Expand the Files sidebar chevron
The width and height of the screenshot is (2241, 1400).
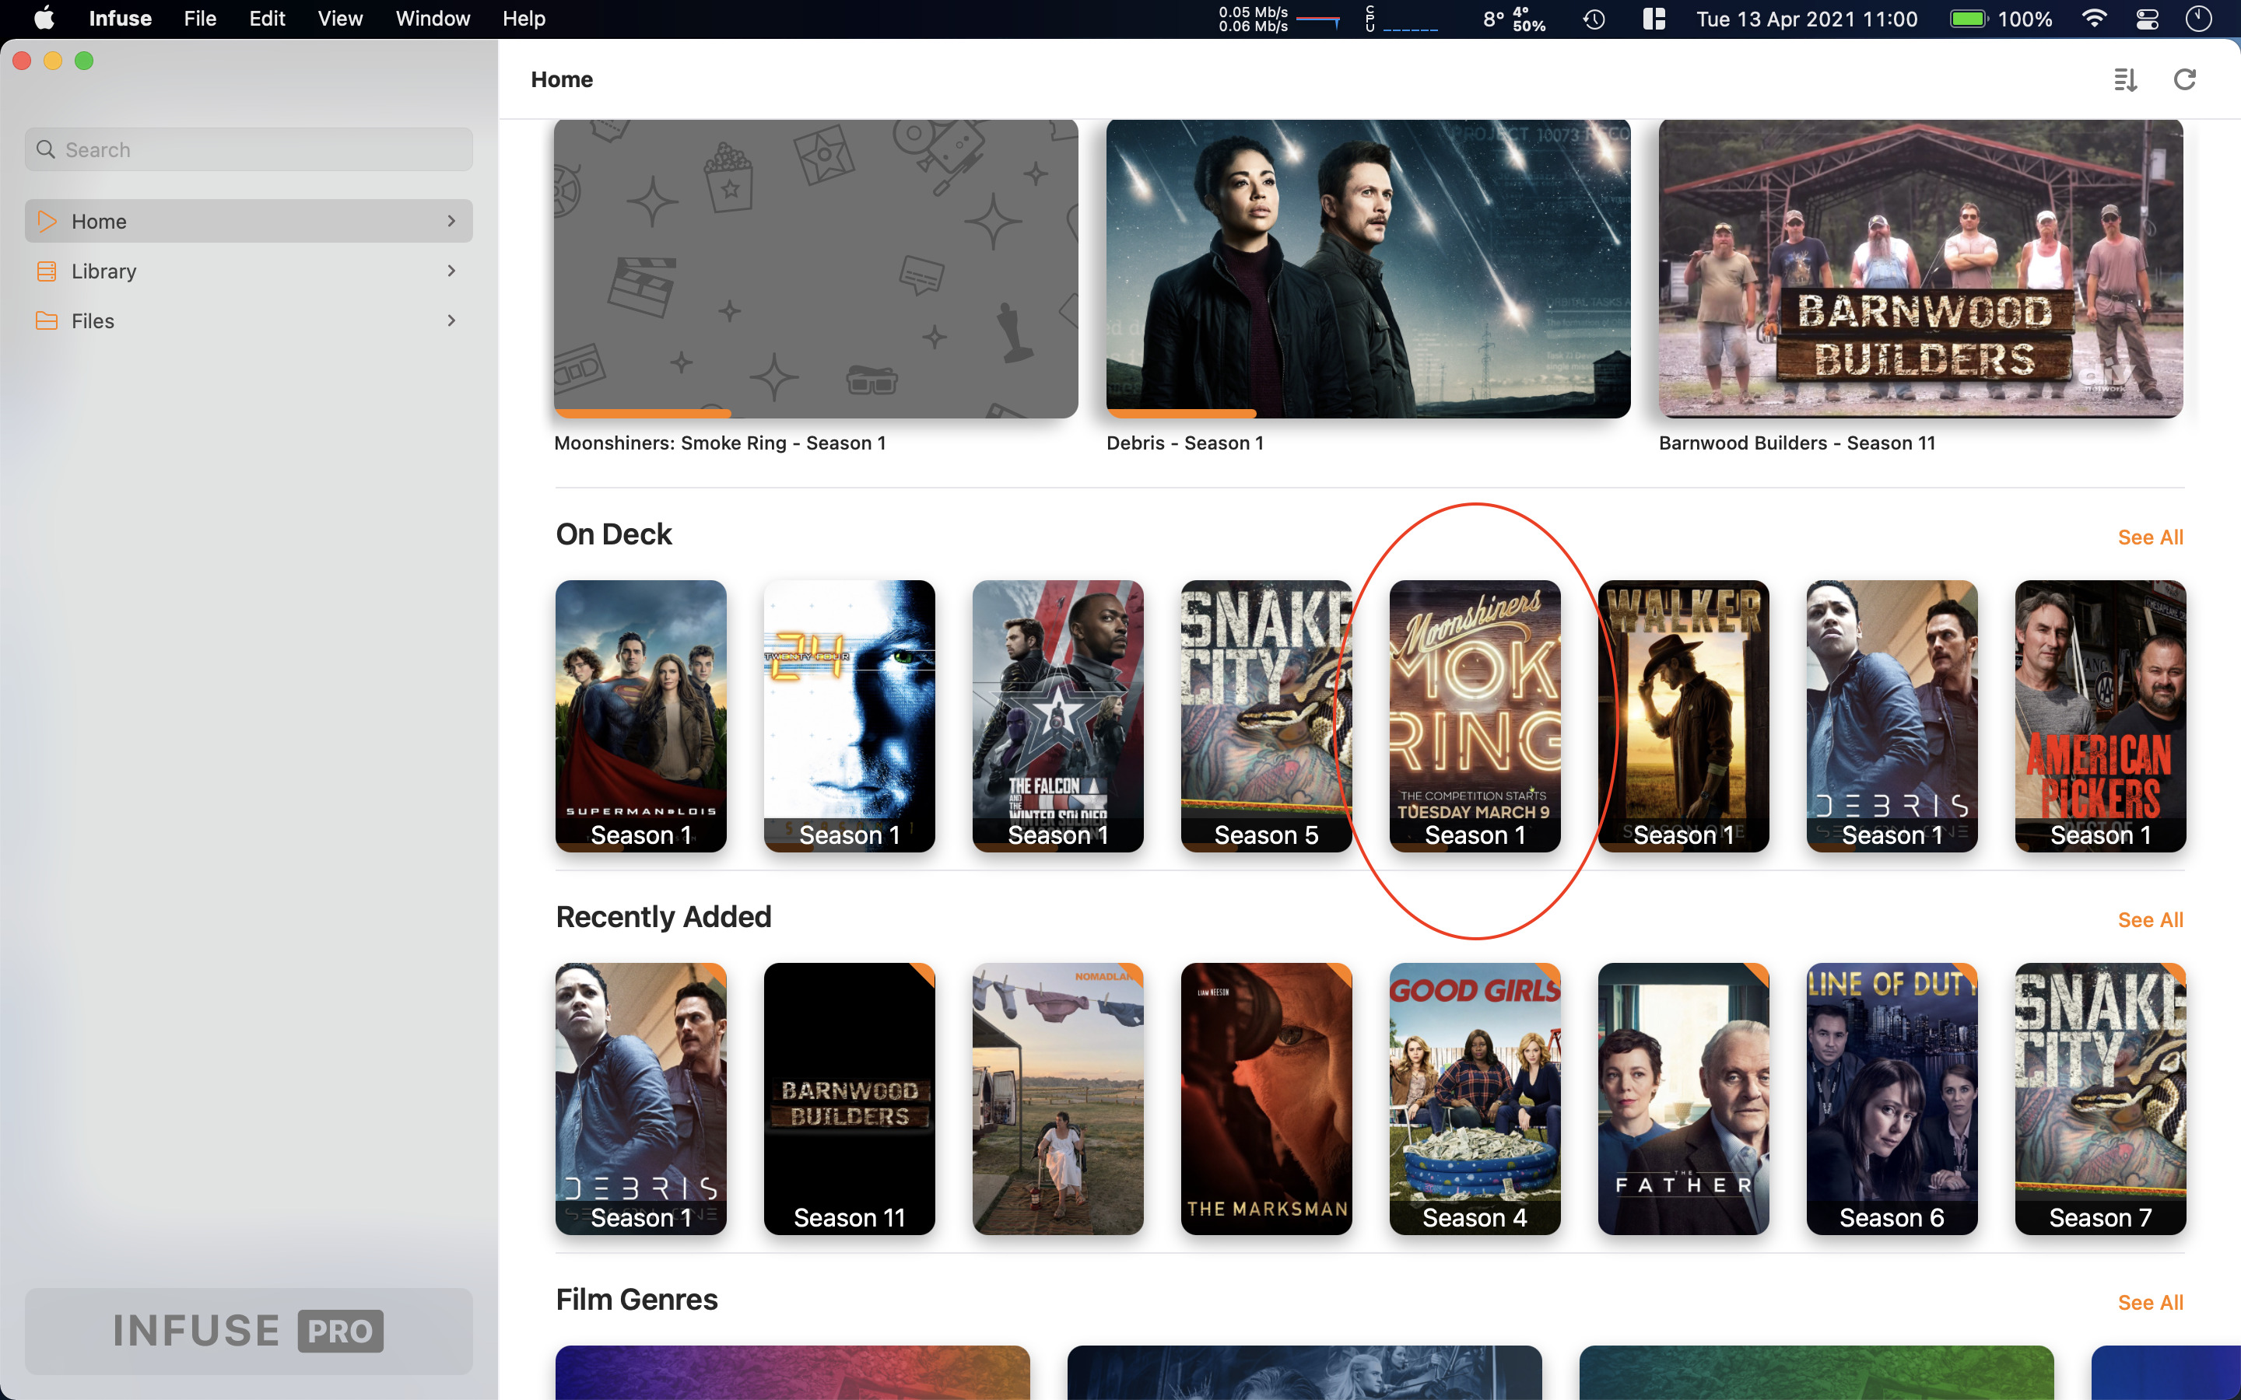coord(452,321)
